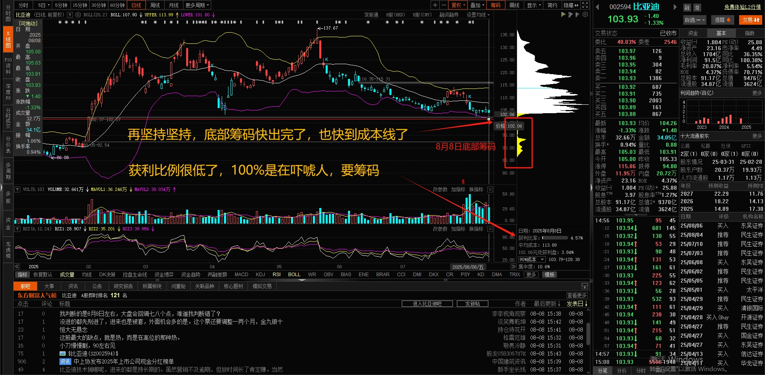
Task: Open the 多周期 sidebar panel
Action: click(8, 171)
